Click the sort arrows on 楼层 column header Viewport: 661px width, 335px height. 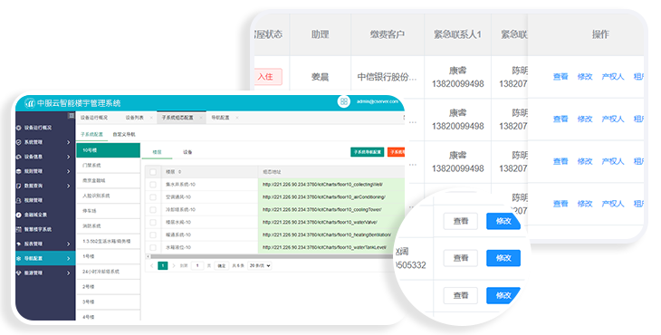pos(179,172)
